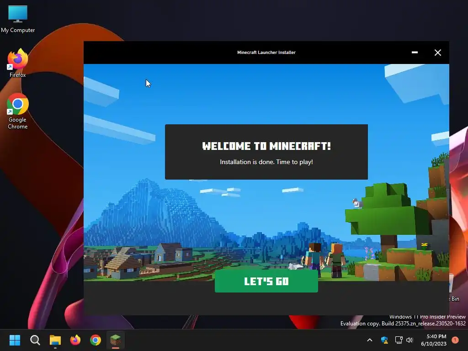Open the My Computer desktop icon
This screenshot has height=351, width=468.
[x=18, y=19]
